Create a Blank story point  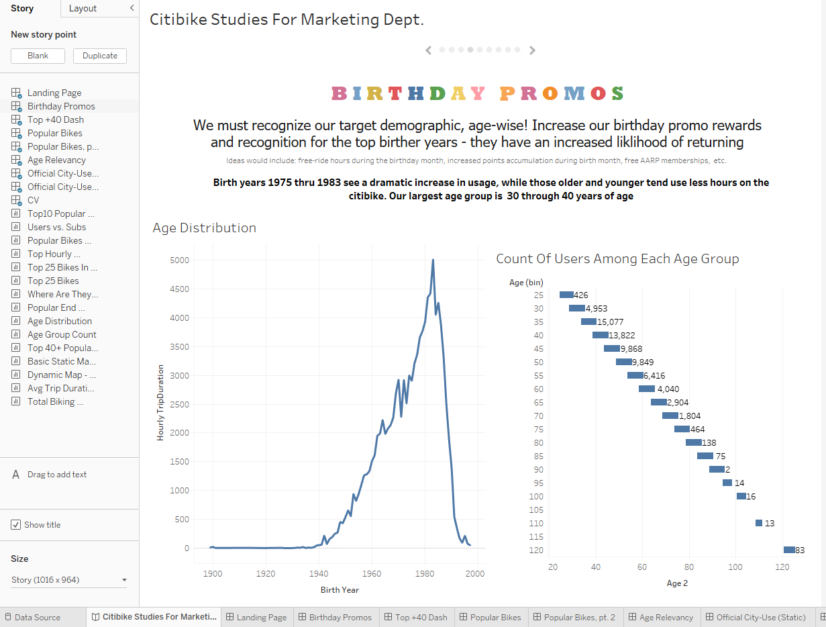38,56
